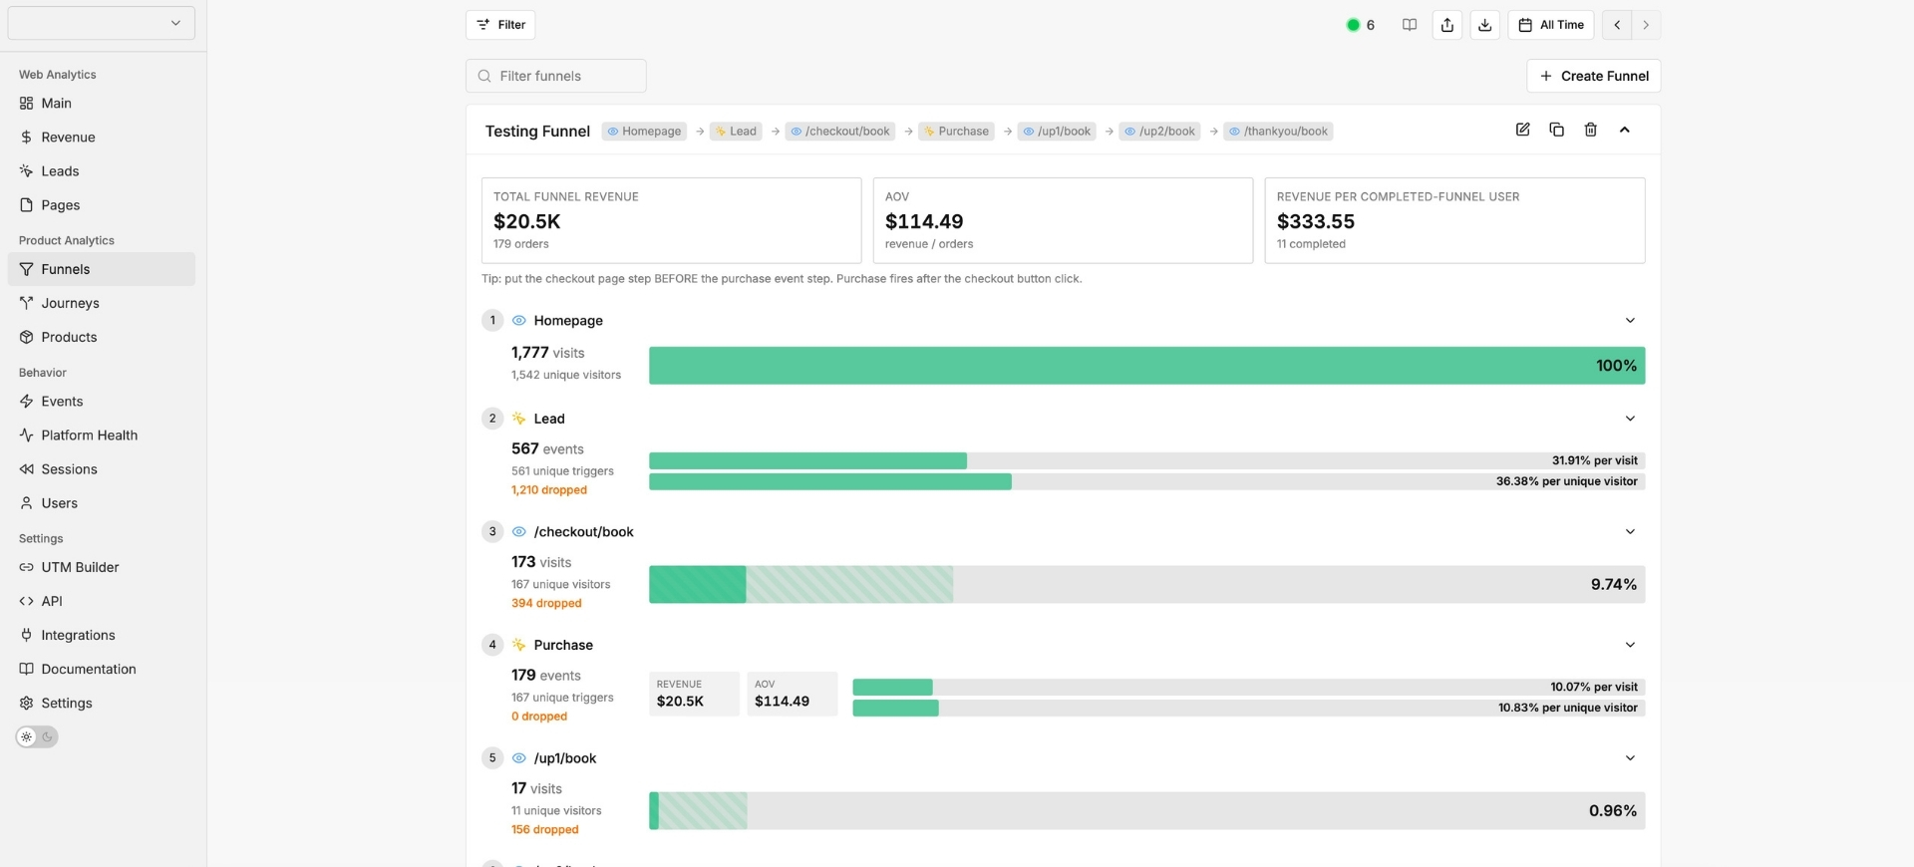This screenshot has width=1914, height=867.
Task: Click the /checkout/book chip in funnel header
Action: point(840,132)
